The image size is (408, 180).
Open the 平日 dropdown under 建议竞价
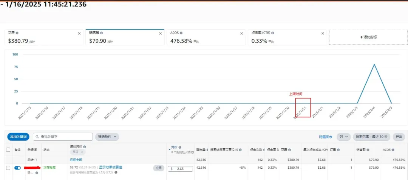77,152
